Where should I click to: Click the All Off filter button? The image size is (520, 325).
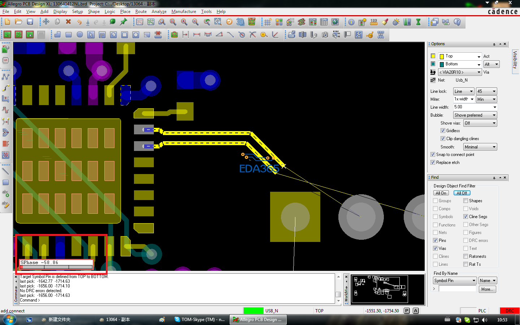[x=462, y=193]
